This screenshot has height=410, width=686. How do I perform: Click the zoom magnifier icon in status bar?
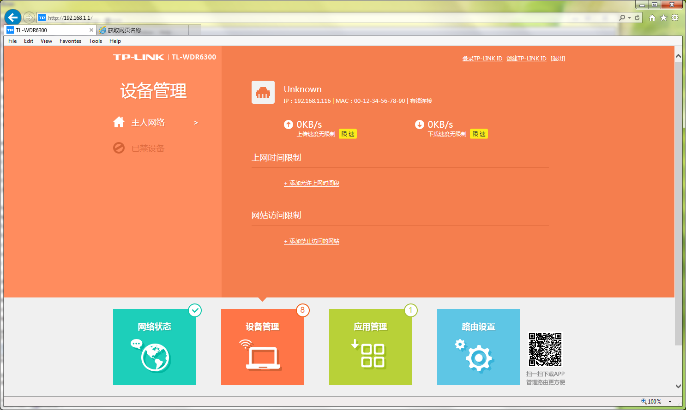(x=644, y=402)
